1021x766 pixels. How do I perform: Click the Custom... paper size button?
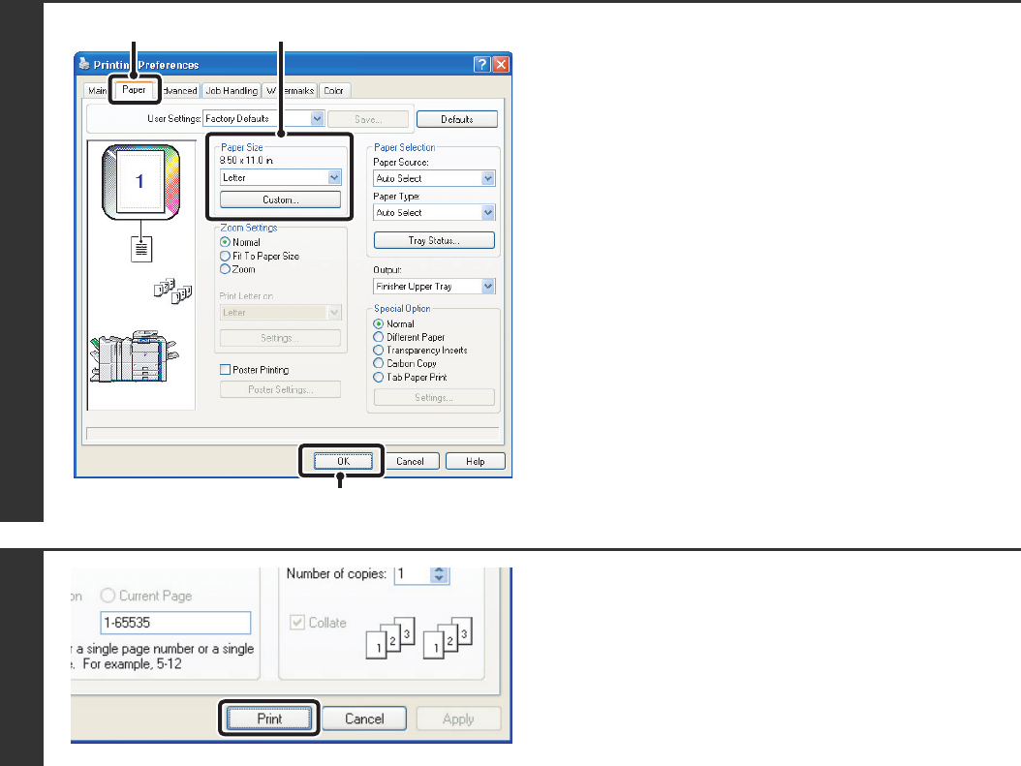(280, 199)
